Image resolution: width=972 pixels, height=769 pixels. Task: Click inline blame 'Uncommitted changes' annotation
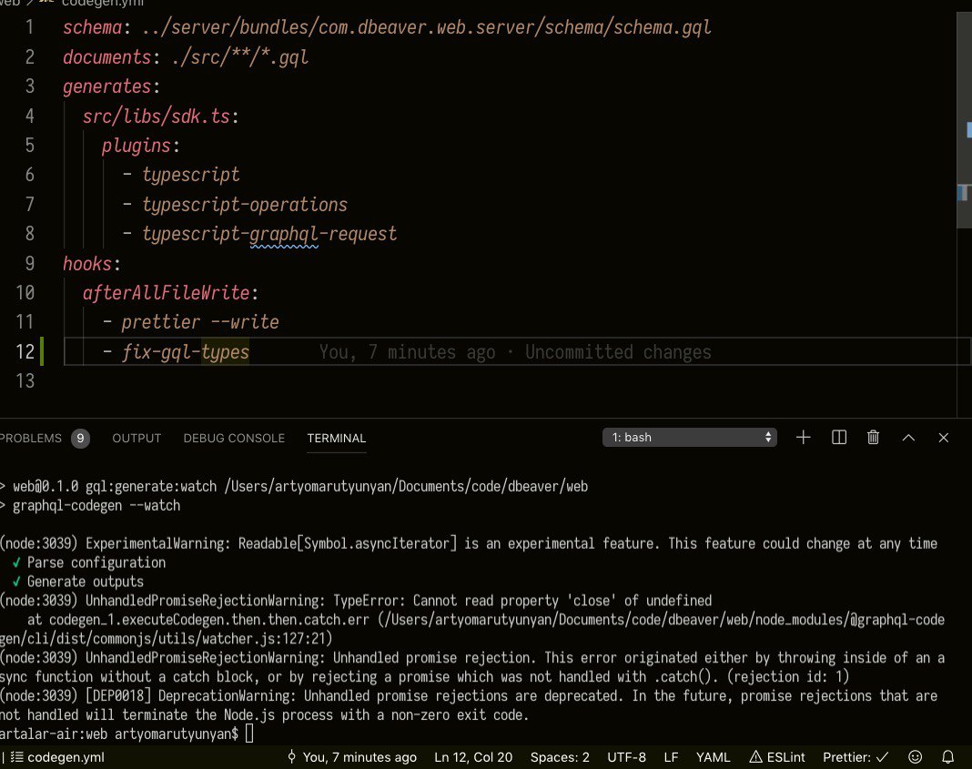(618, 352)
